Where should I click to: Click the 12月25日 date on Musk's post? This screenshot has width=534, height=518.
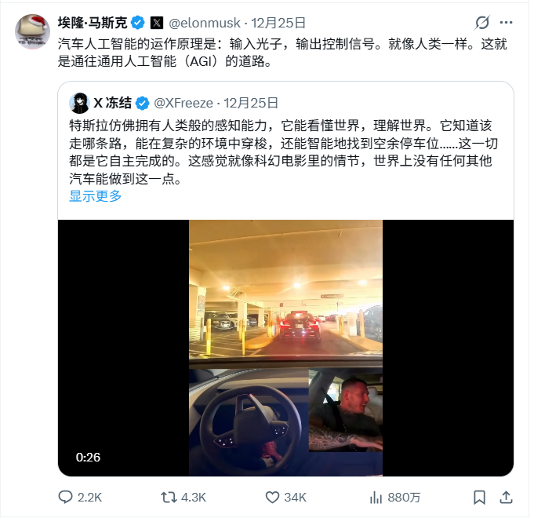278,23
